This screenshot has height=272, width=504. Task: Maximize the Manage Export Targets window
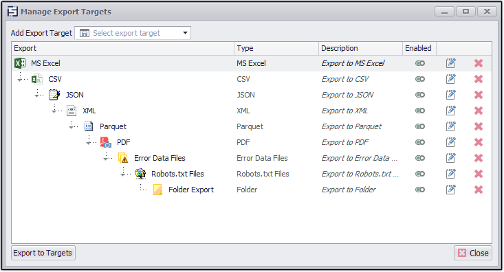[465, 12]
